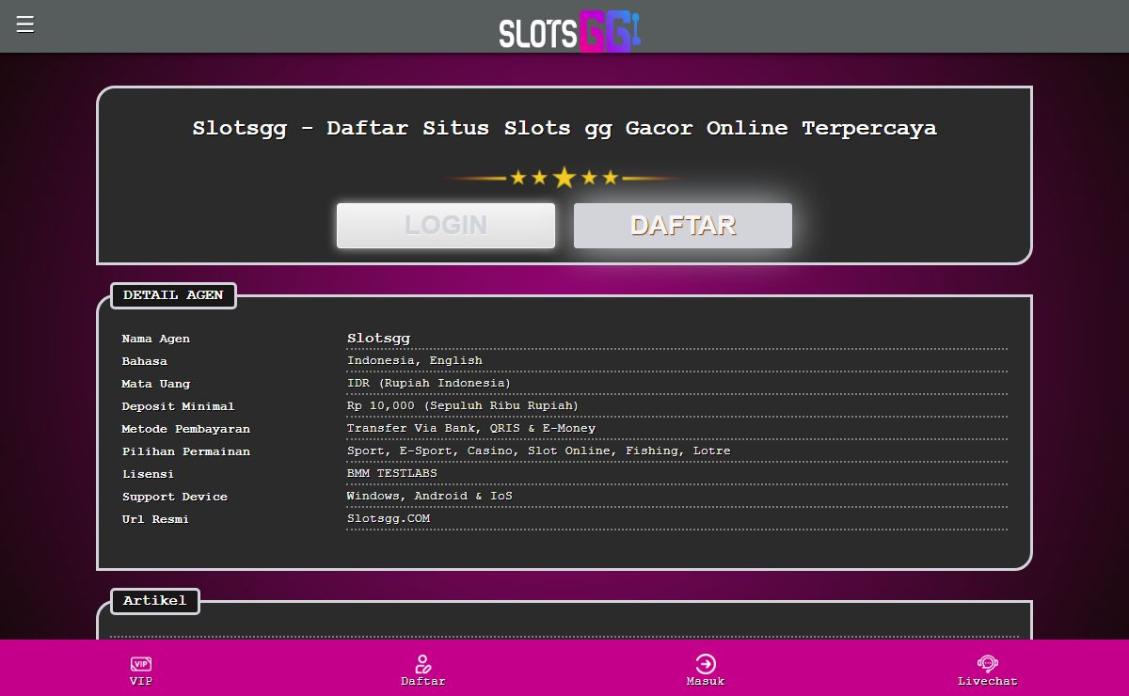This screenshot has width=1129, height=696.
Task: Click the "Rp 10,000 (Sepuluh Ribu Rupiah)" value
Action: point(463,406)
